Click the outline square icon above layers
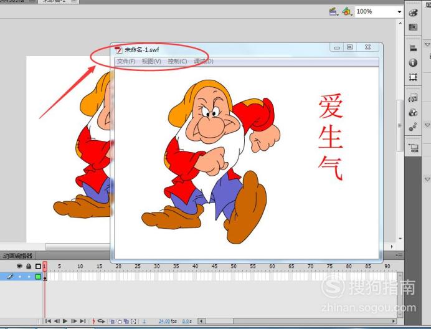 tap(38, 266)
